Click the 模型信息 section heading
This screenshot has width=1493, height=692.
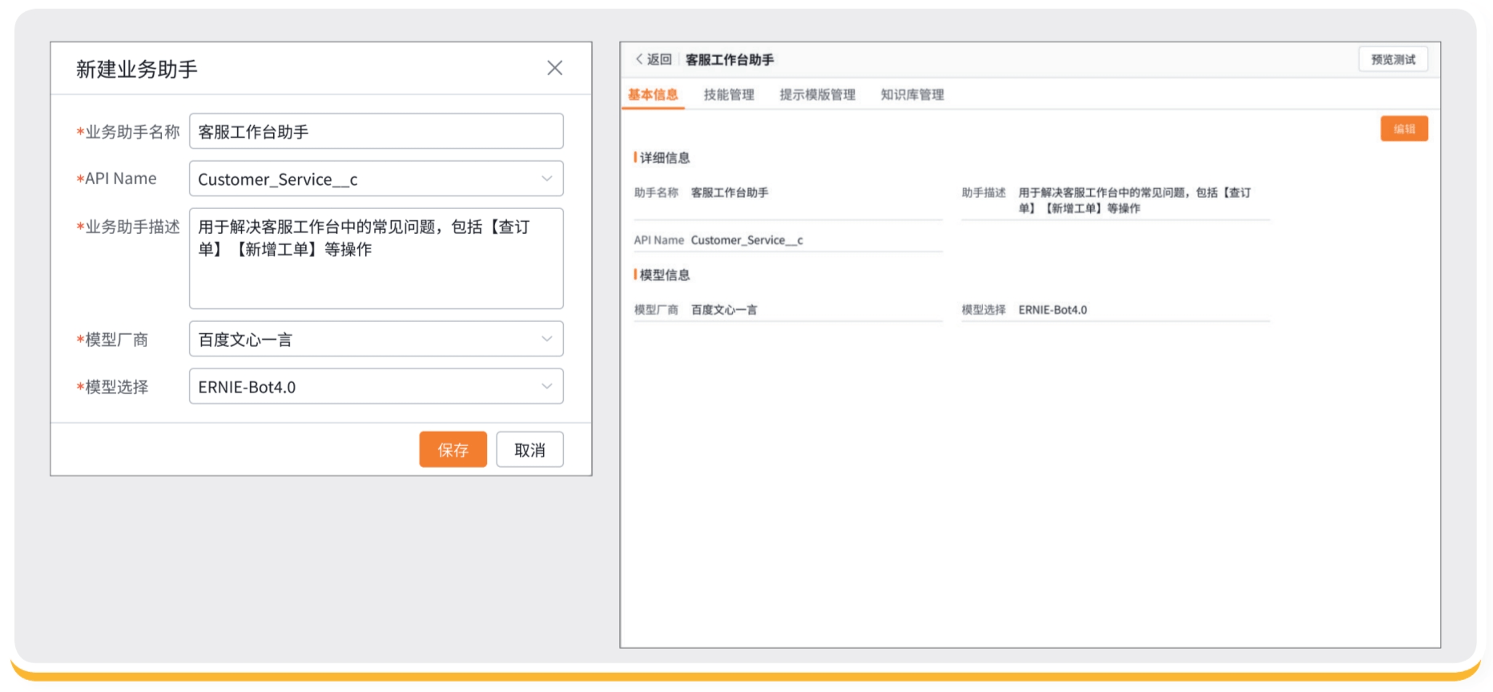click(x=664, y=275)
